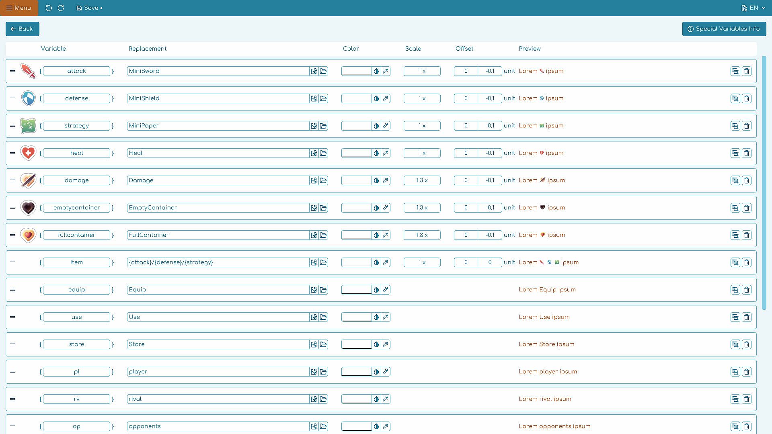Open folder browser for defense replacement
This screenshot has height=434, width=772.
coord(323,98)
